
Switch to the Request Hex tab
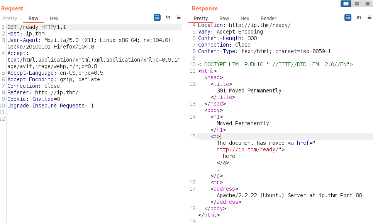[x=54, y=18]
